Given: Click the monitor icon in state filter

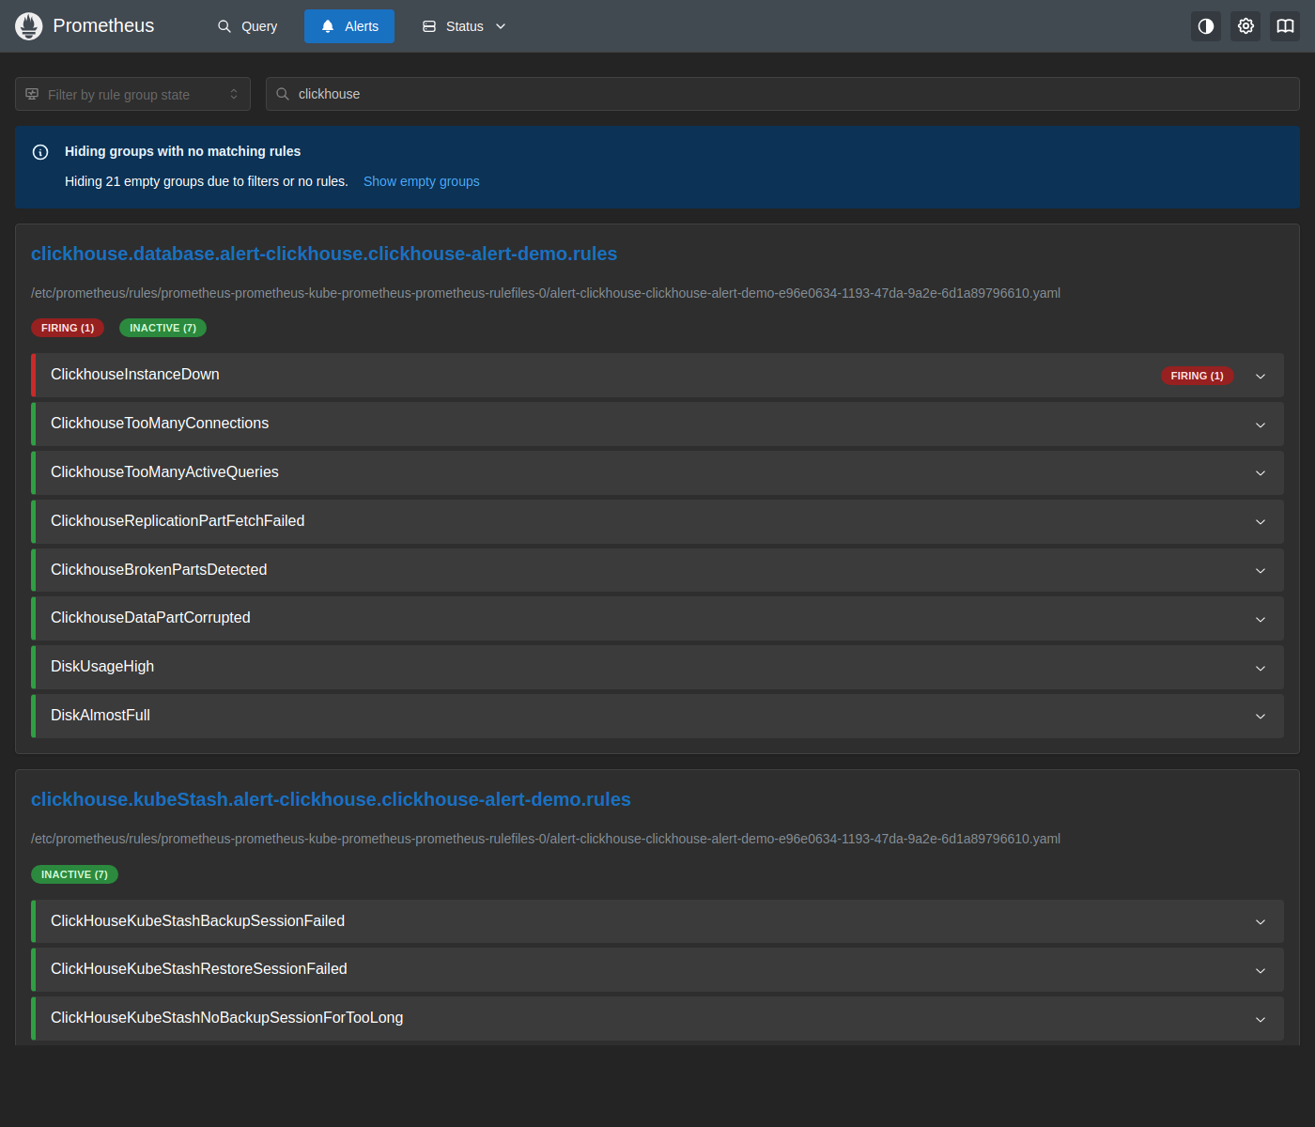Looking at the screenshot, I should 32,94.
